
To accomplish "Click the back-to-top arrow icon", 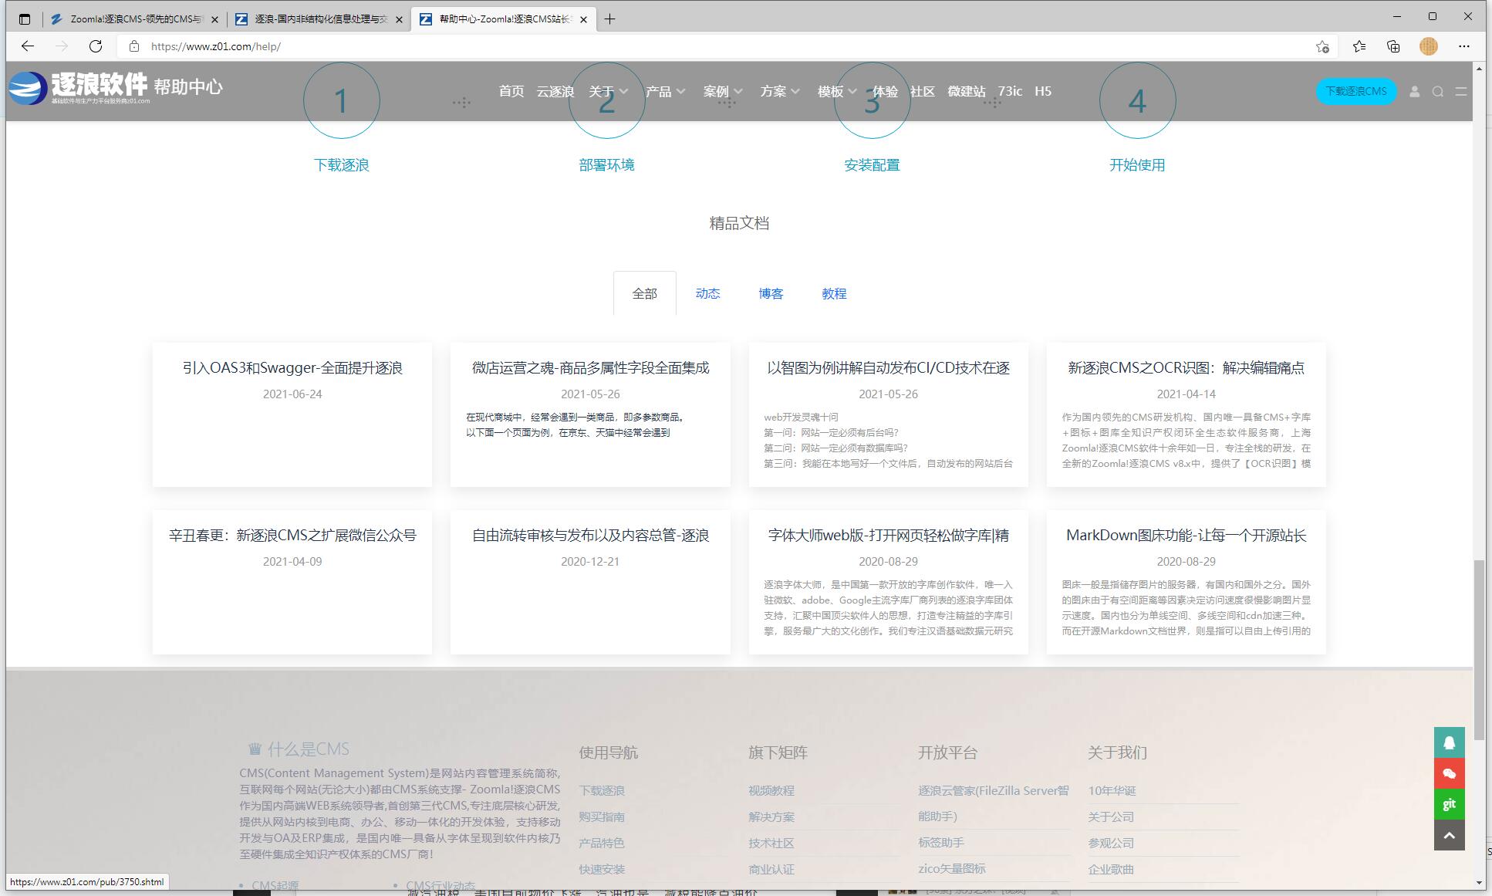I will click(x=1449, y=835).
